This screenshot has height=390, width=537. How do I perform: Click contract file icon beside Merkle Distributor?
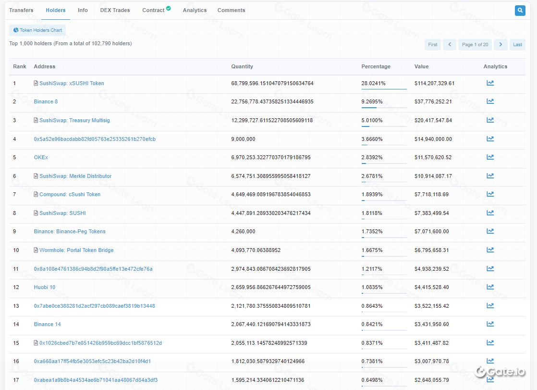pos(36,176)
